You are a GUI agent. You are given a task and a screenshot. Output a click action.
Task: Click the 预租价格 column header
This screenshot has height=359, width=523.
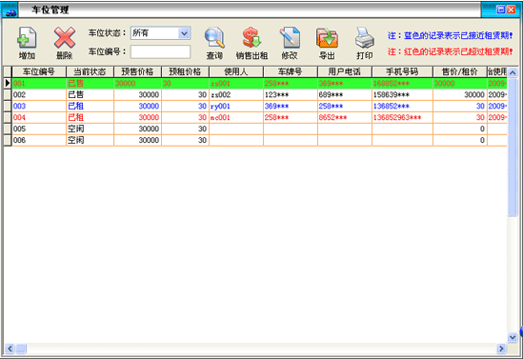coord(185,71)
